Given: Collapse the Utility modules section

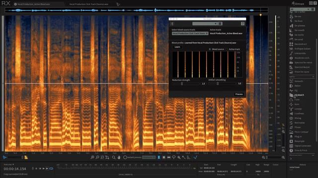Looking at the screenshot, I should point(313,77).
